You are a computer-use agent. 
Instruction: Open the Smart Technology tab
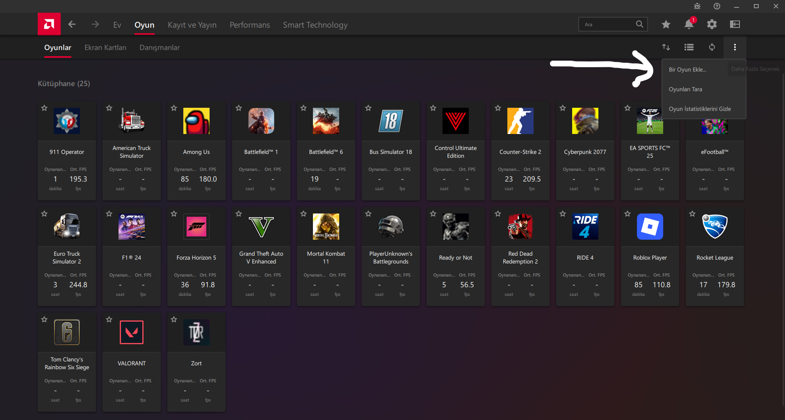click(315, 25)
